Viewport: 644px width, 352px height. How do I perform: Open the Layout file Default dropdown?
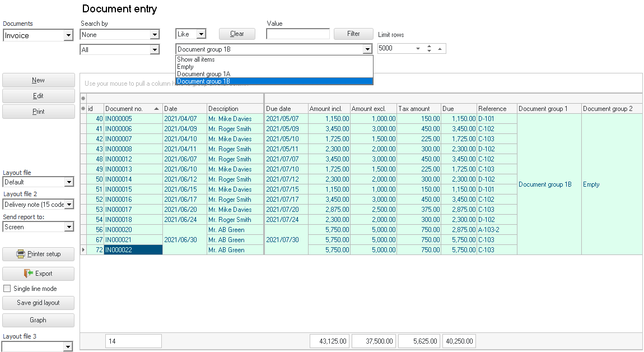pyautogui.click(x=68, y=182)
